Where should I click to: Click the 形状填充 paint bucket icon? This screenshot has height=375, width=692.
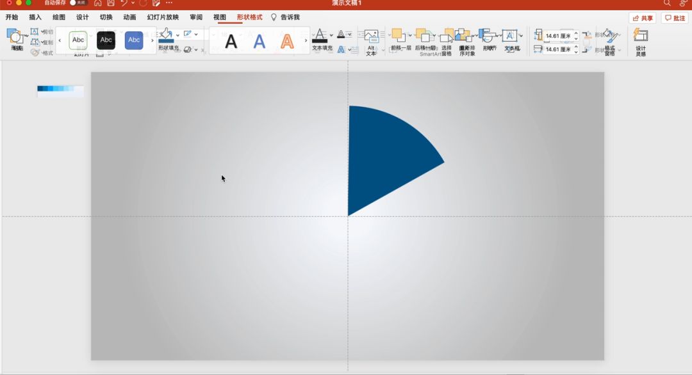pyautogui.click(x=167, y=35)
